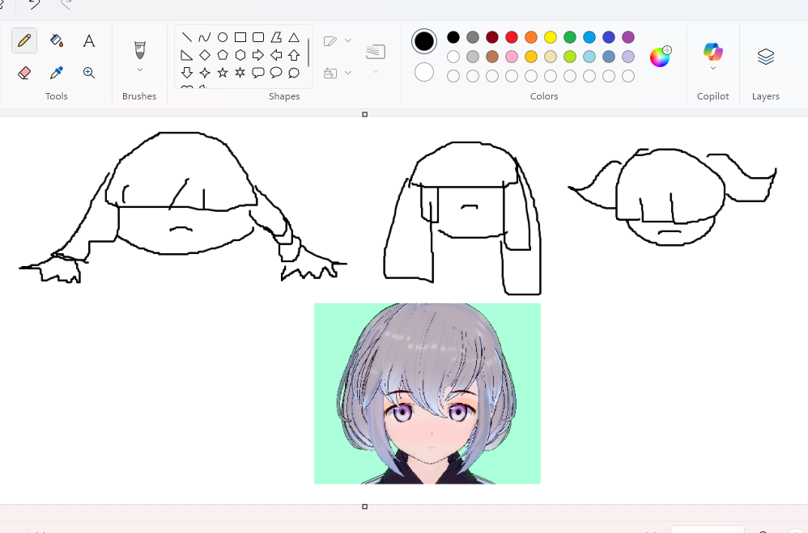
Task: Choose the Down arrow shape
Action: (187, 73)
